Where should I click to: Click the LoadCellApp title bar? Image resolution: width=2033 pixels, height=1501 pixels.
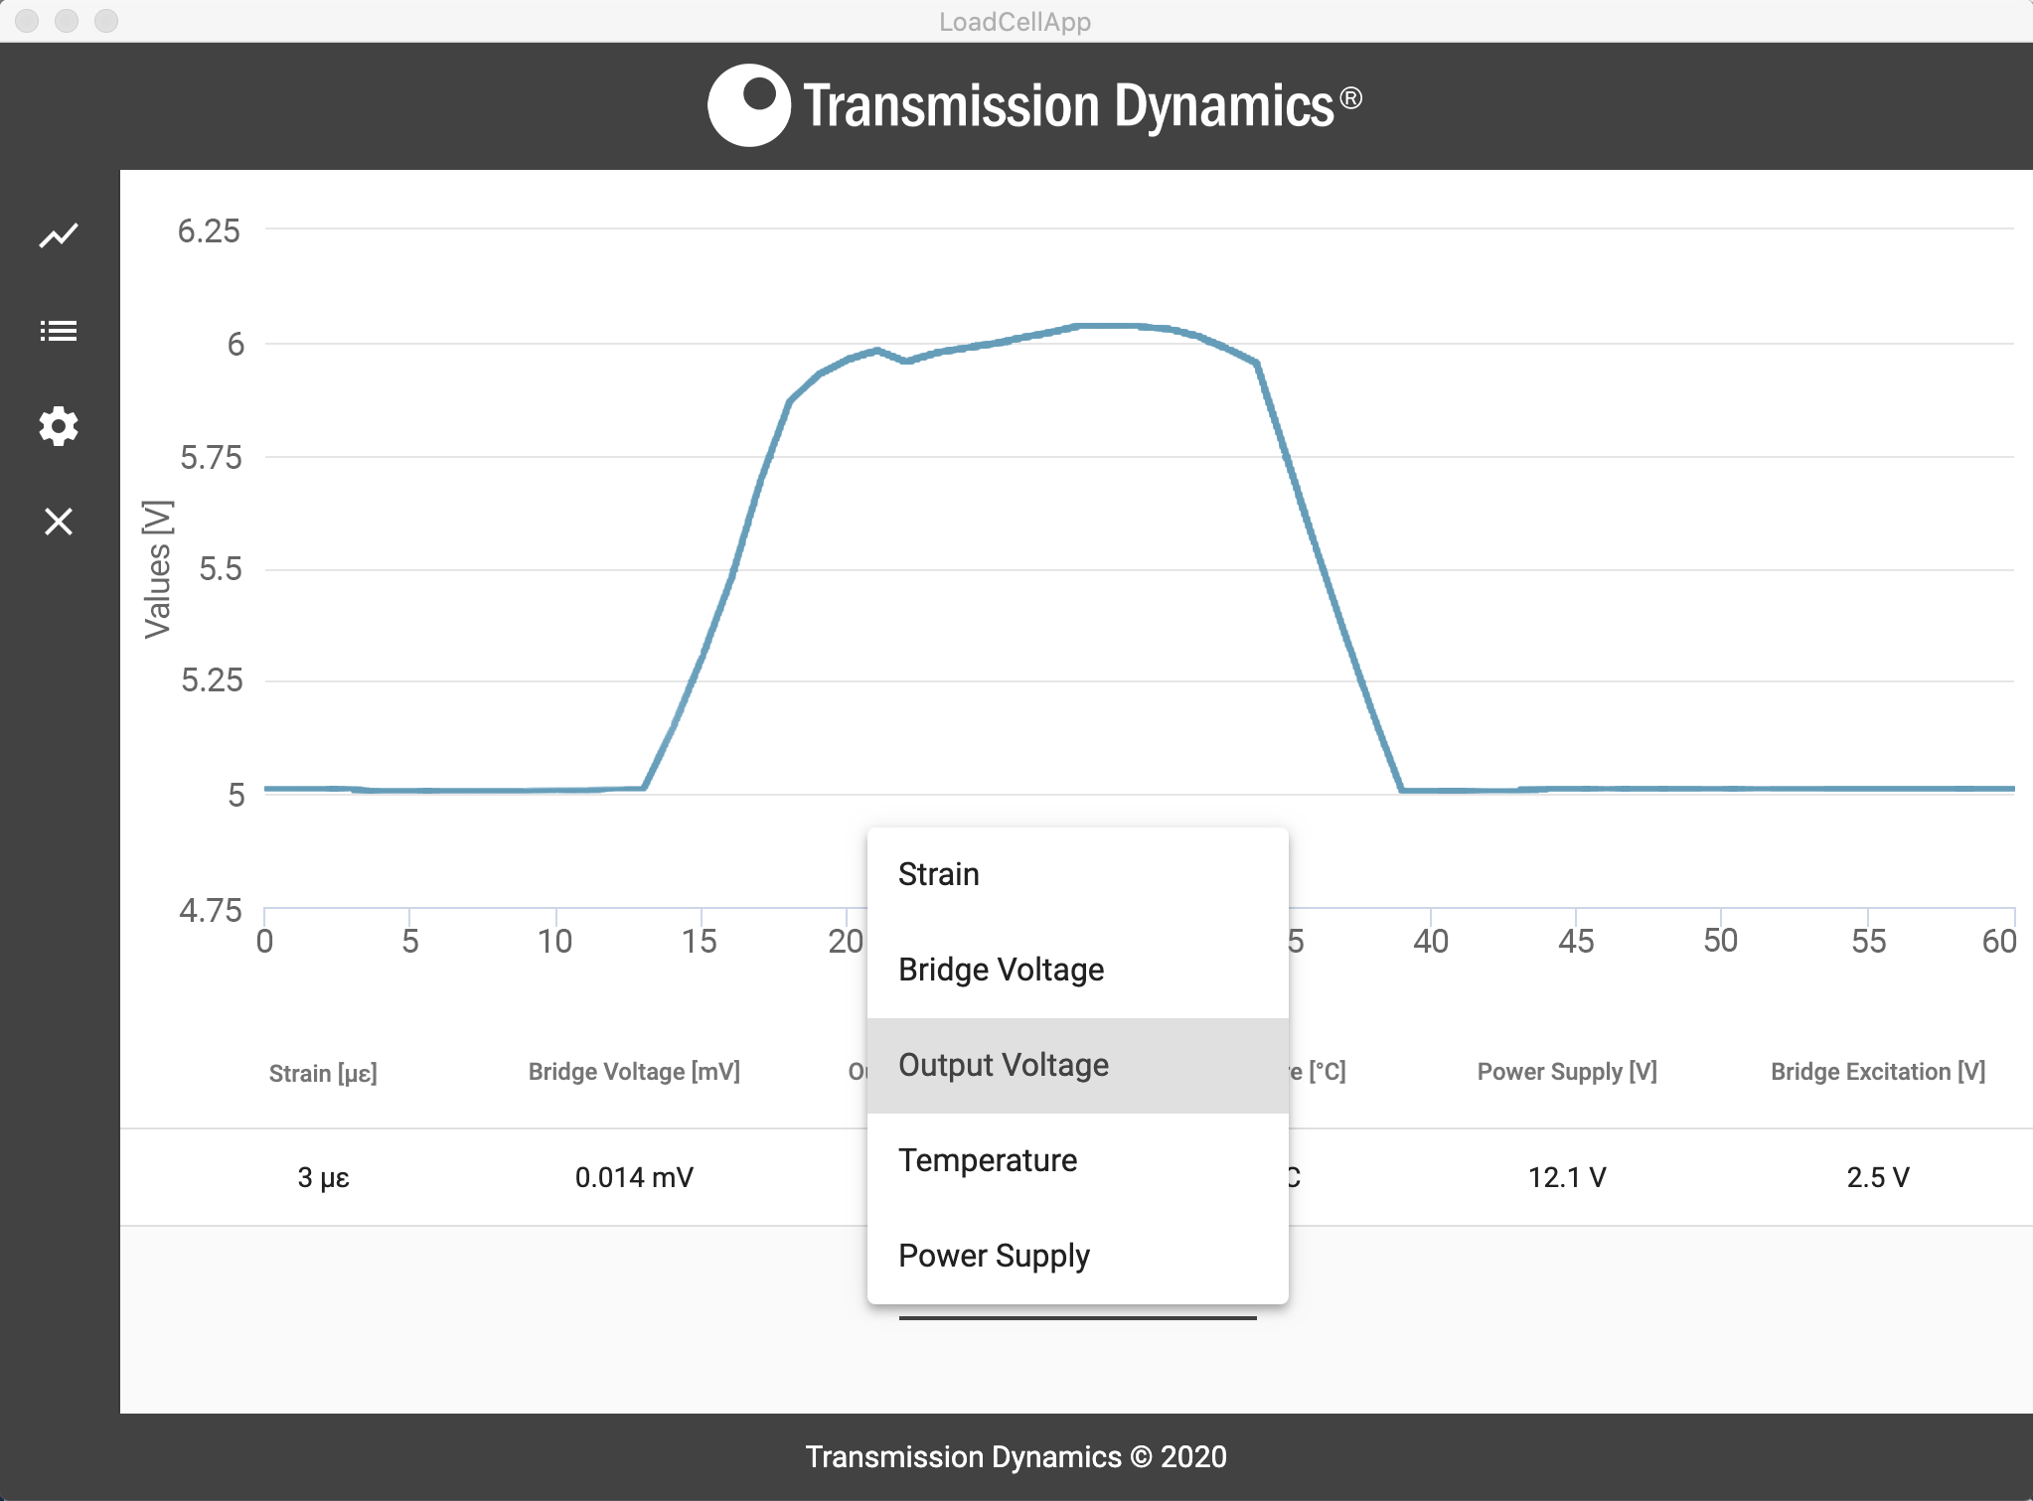pyautogui.click(x=1016, y=21)
